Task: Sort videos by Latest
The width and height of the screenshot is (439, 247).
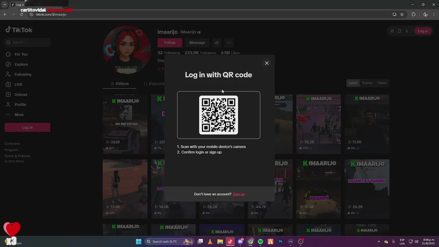Action: pyautogui.click(x=353, y=83)
